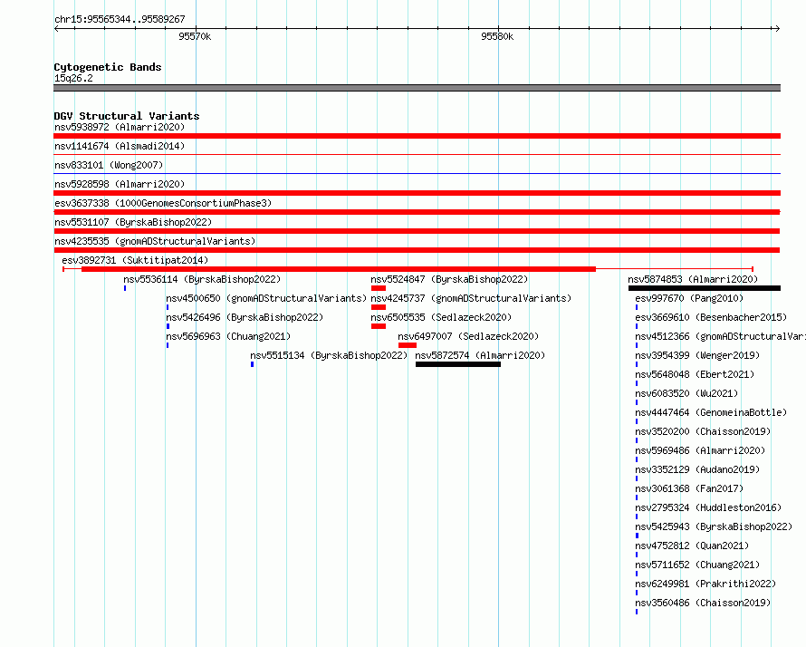The width and height of the screenshot is (806, 647).
Task: Click the black bar under nsv5872574
Action: 458,364
